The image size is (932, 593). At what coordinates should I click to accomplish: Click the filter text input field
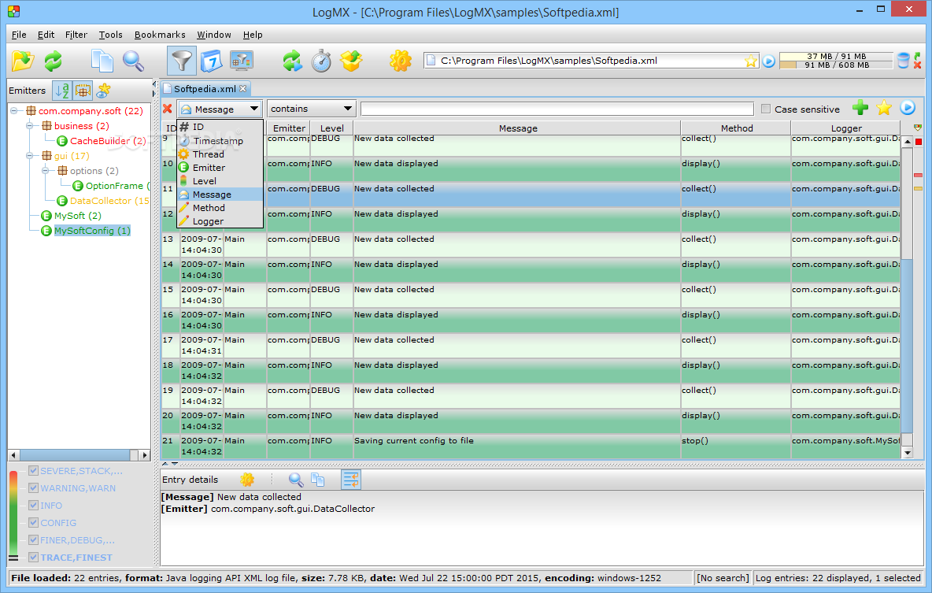(557, 109)
